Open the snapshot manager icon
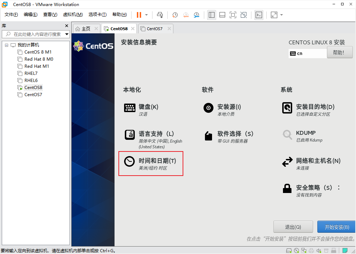The width and height of the screenshot is (356, 254). (x=196, y=15)
